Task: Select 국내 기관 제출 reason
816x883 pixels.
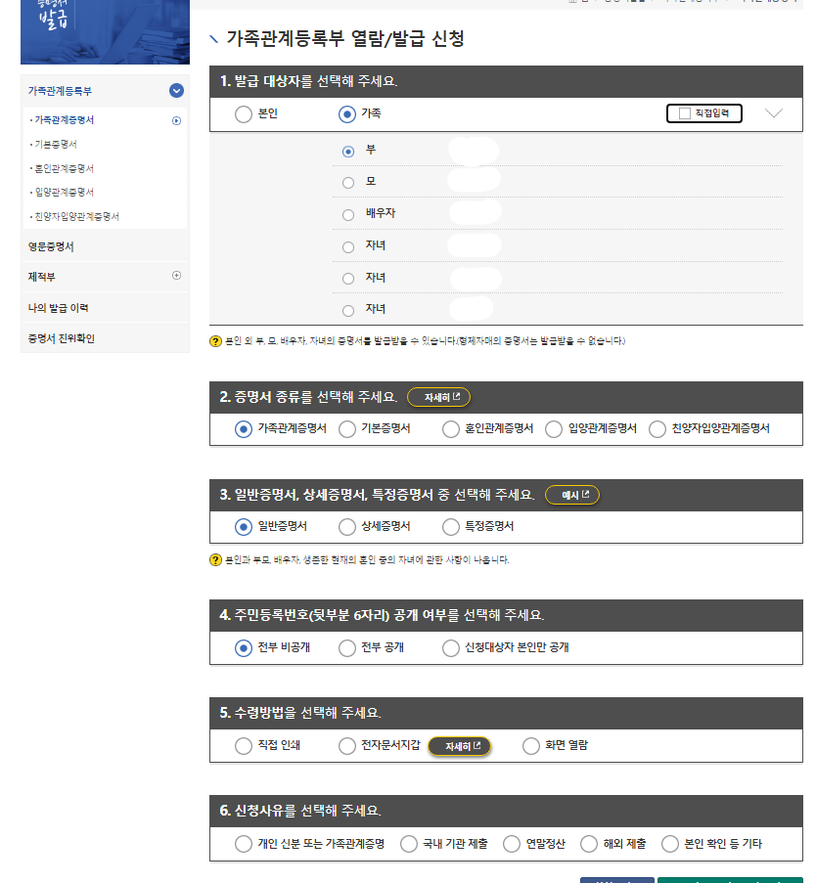Action: [x=409, y=844]
